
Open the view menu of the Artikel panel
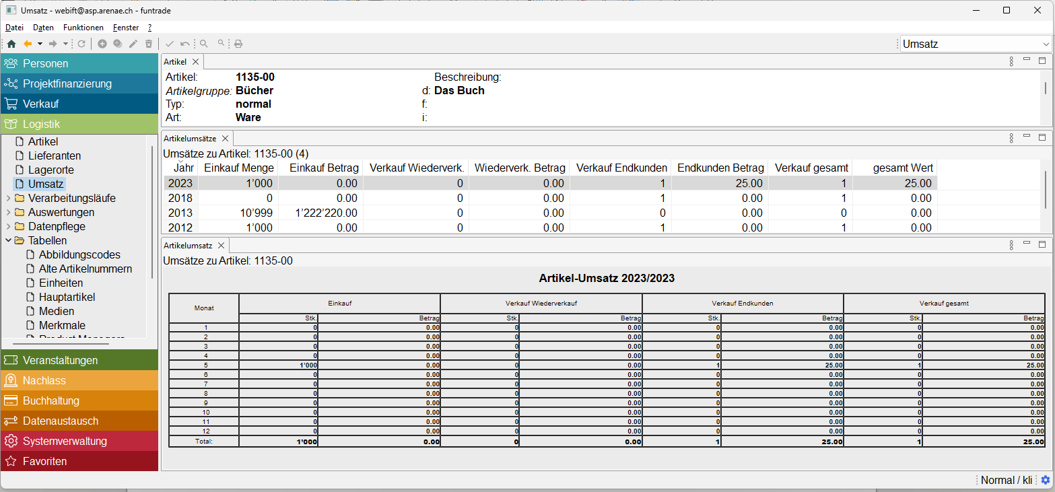tap(1011, 61)
